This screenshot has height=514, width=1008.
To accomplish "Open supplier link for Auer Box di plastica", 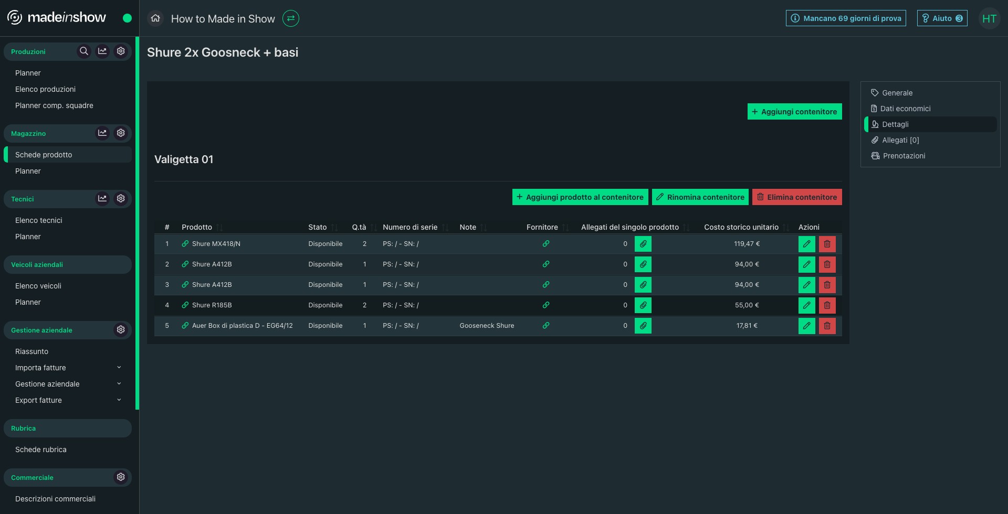I will 546,325.
